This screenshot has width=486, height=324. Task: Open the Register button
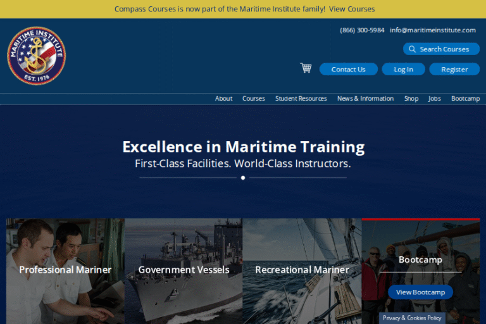454,69
